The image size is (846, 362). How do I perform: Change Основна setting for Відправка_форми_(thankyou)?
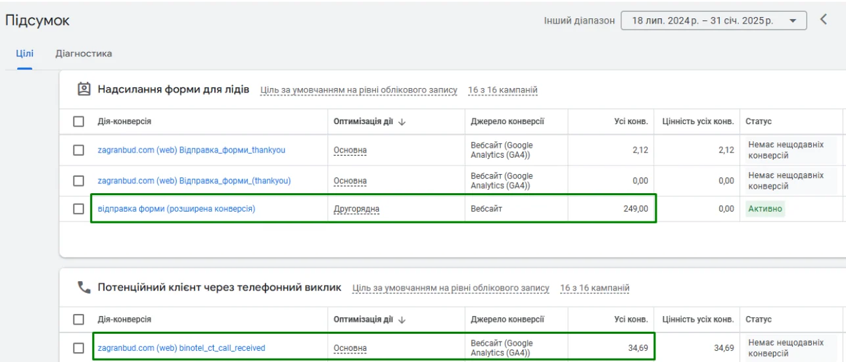(350, 181)
